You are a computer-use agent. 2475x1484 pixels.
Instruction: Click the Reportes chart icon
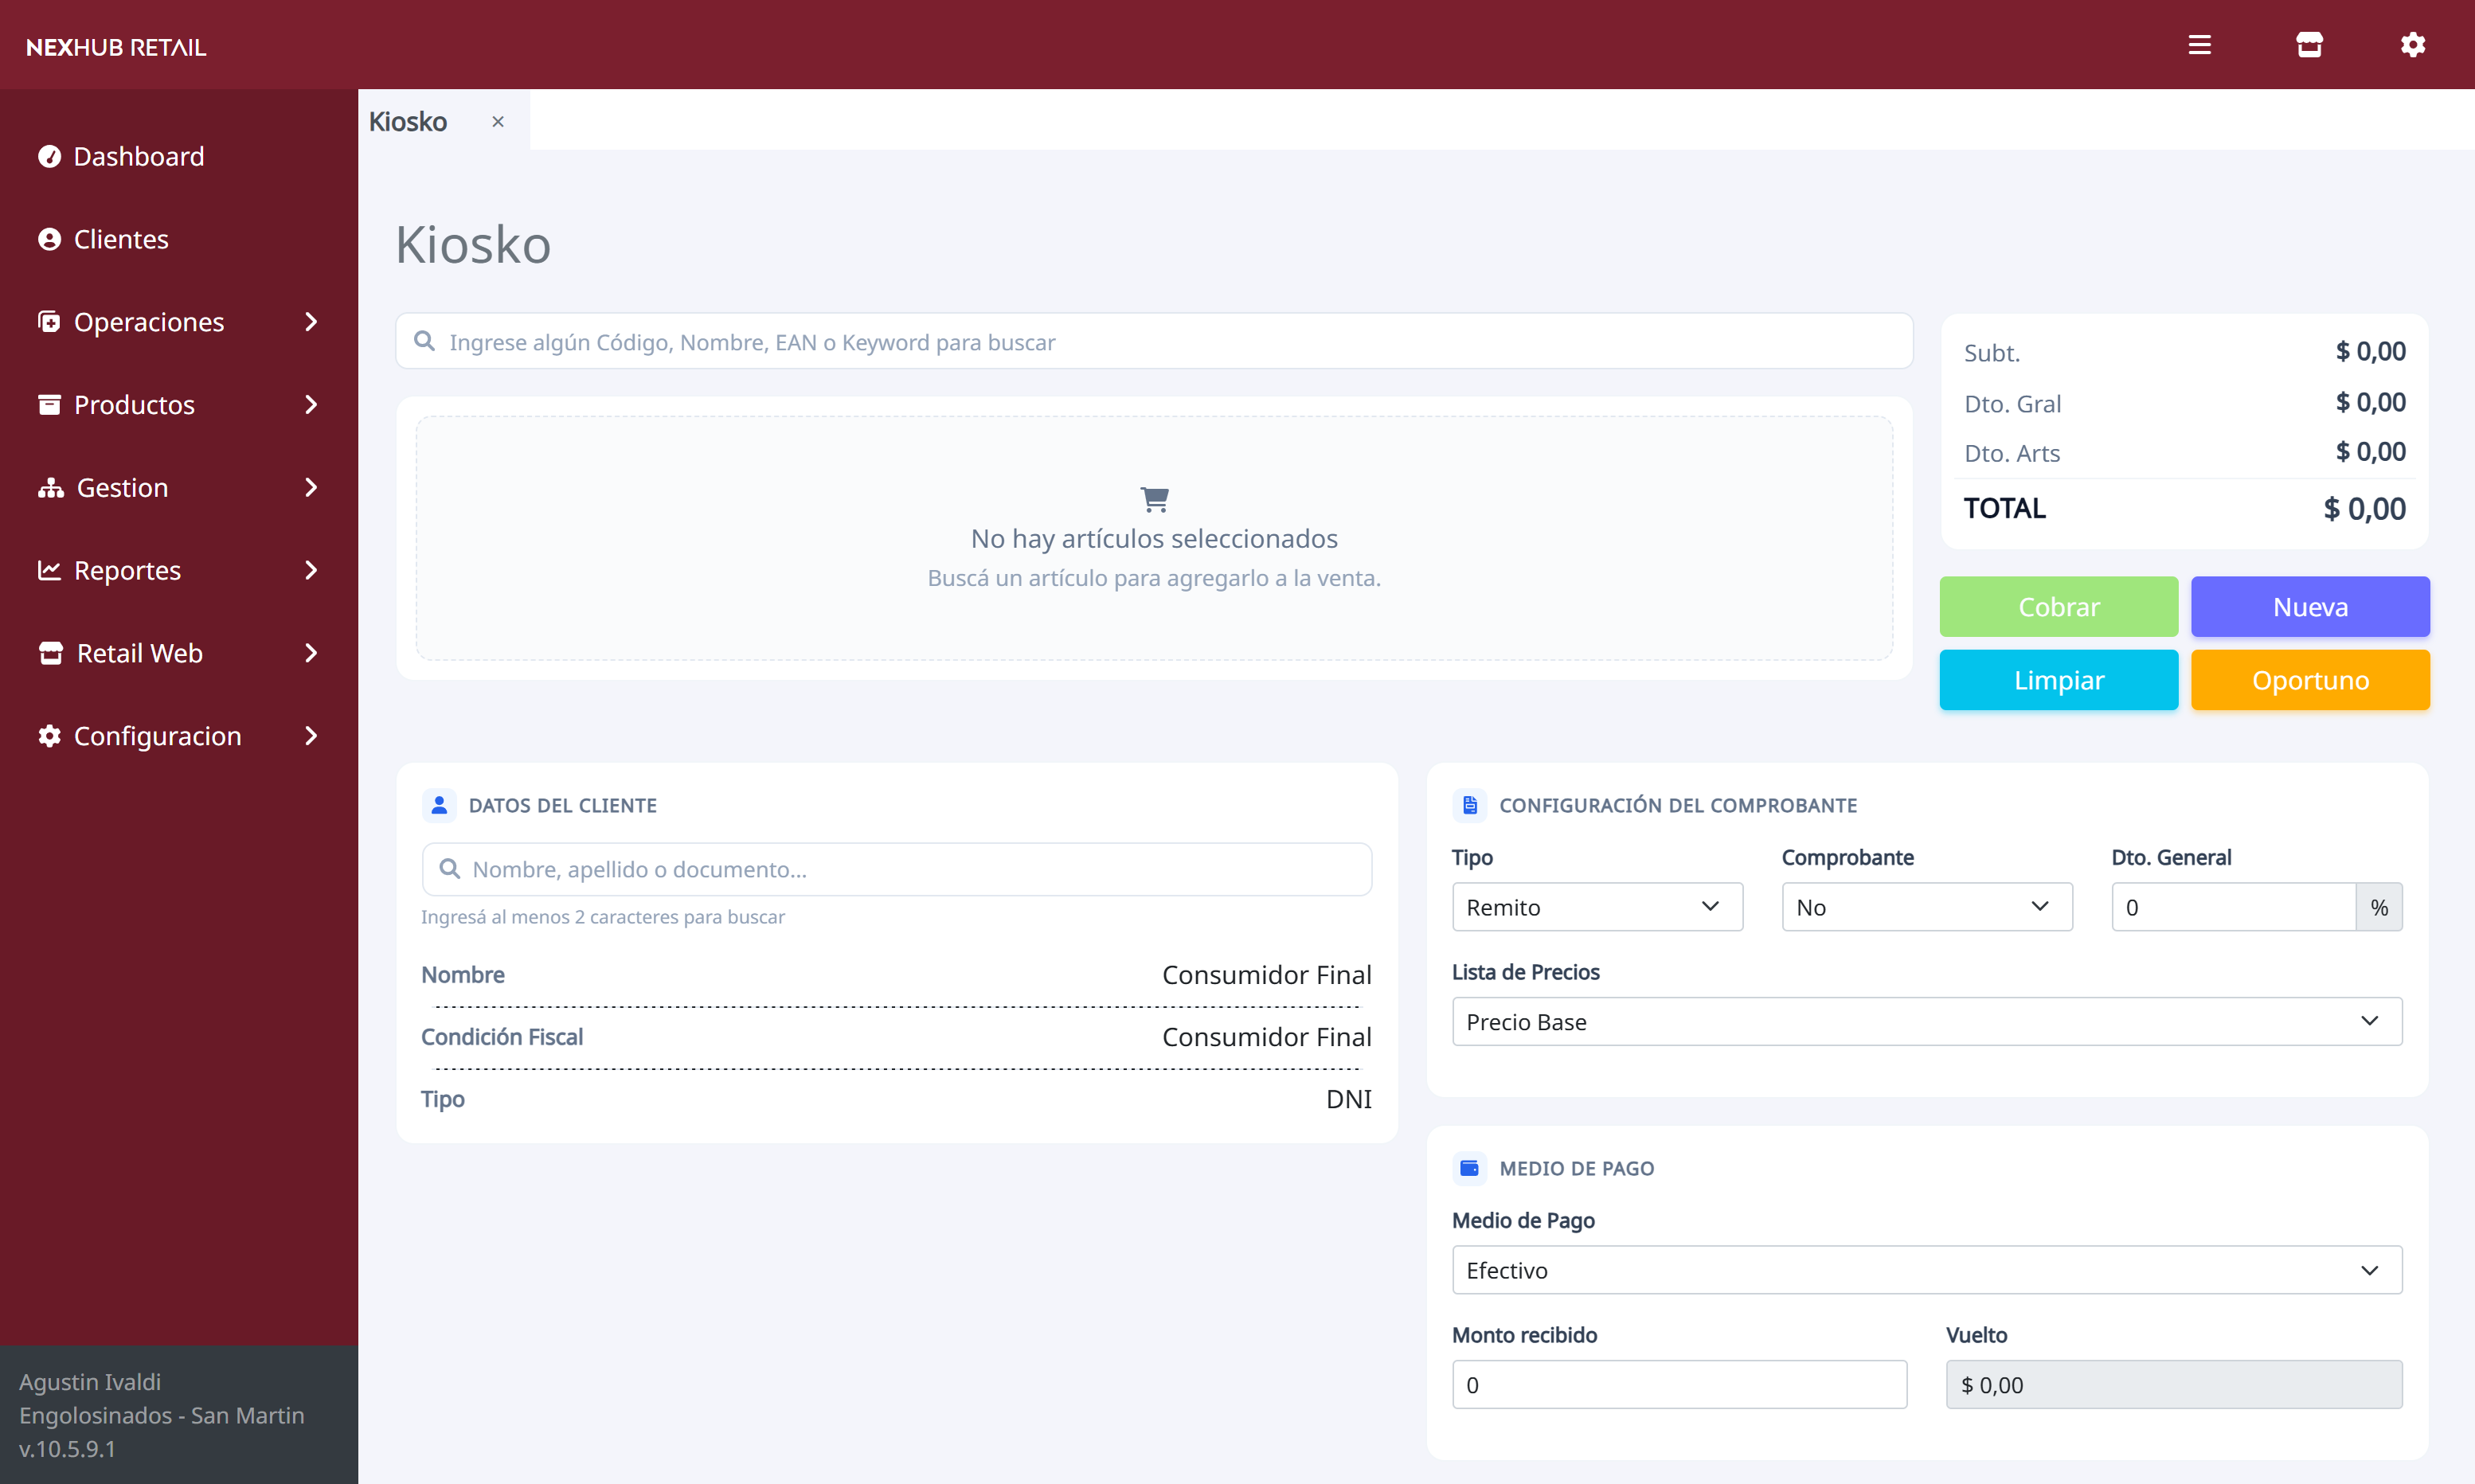click(x=49, y=570)
